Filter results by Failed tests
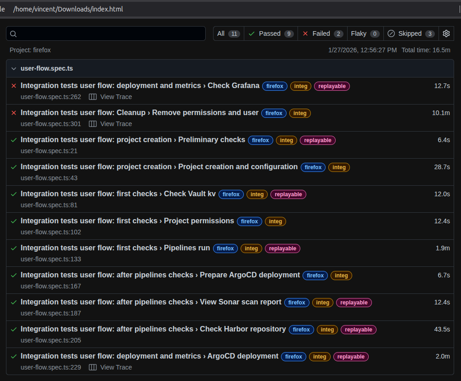Image resolution: width=461 pixels, height=381 pixels. (322, 33)
